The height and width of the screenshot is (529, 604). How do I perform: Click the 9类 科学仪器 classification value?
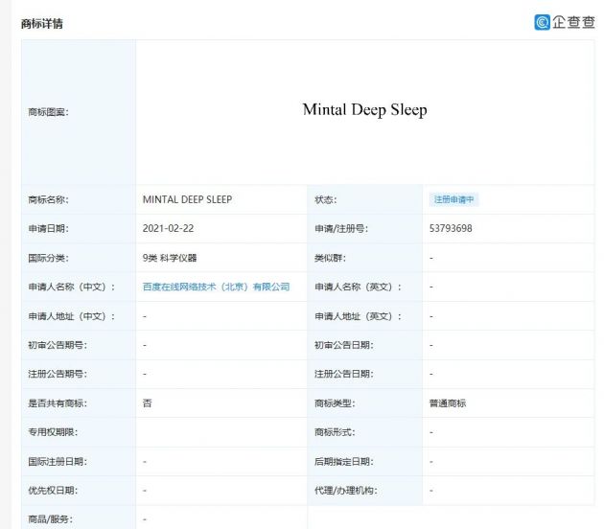tap(172, 258)
